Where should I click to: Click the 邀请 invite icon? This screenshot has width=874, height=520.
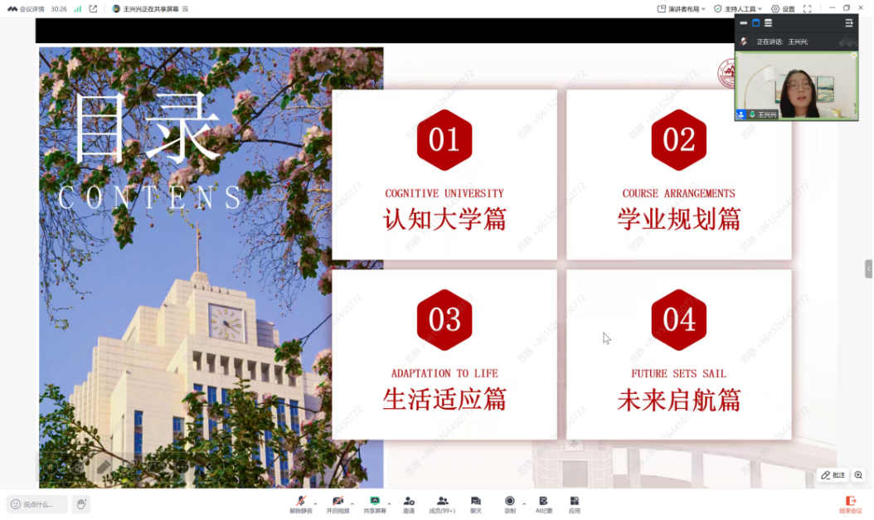pos(409,503)
